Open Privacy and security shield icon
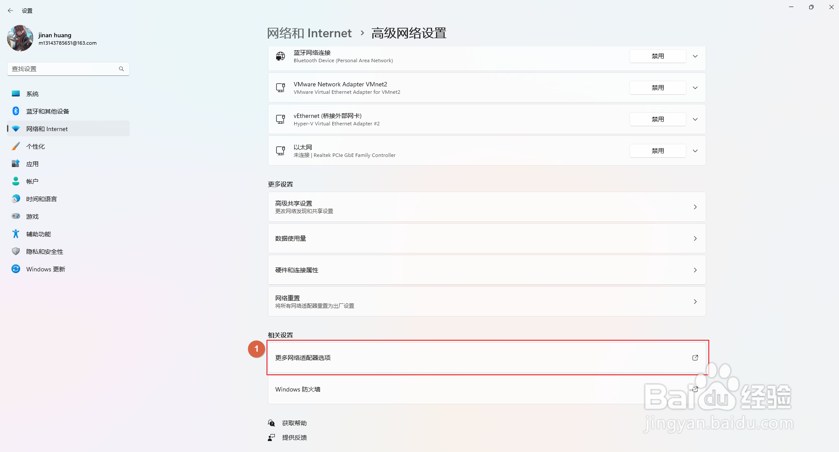Image resolution: width=839 pixels, height=452 pixels. point(16,252)
